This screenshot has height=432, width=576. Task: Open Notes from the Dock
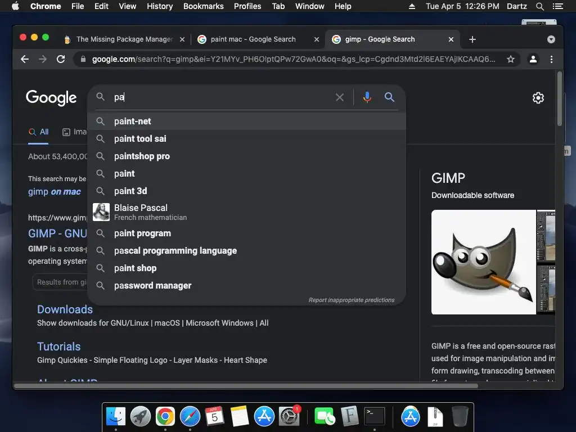click(x=240, y=416)
